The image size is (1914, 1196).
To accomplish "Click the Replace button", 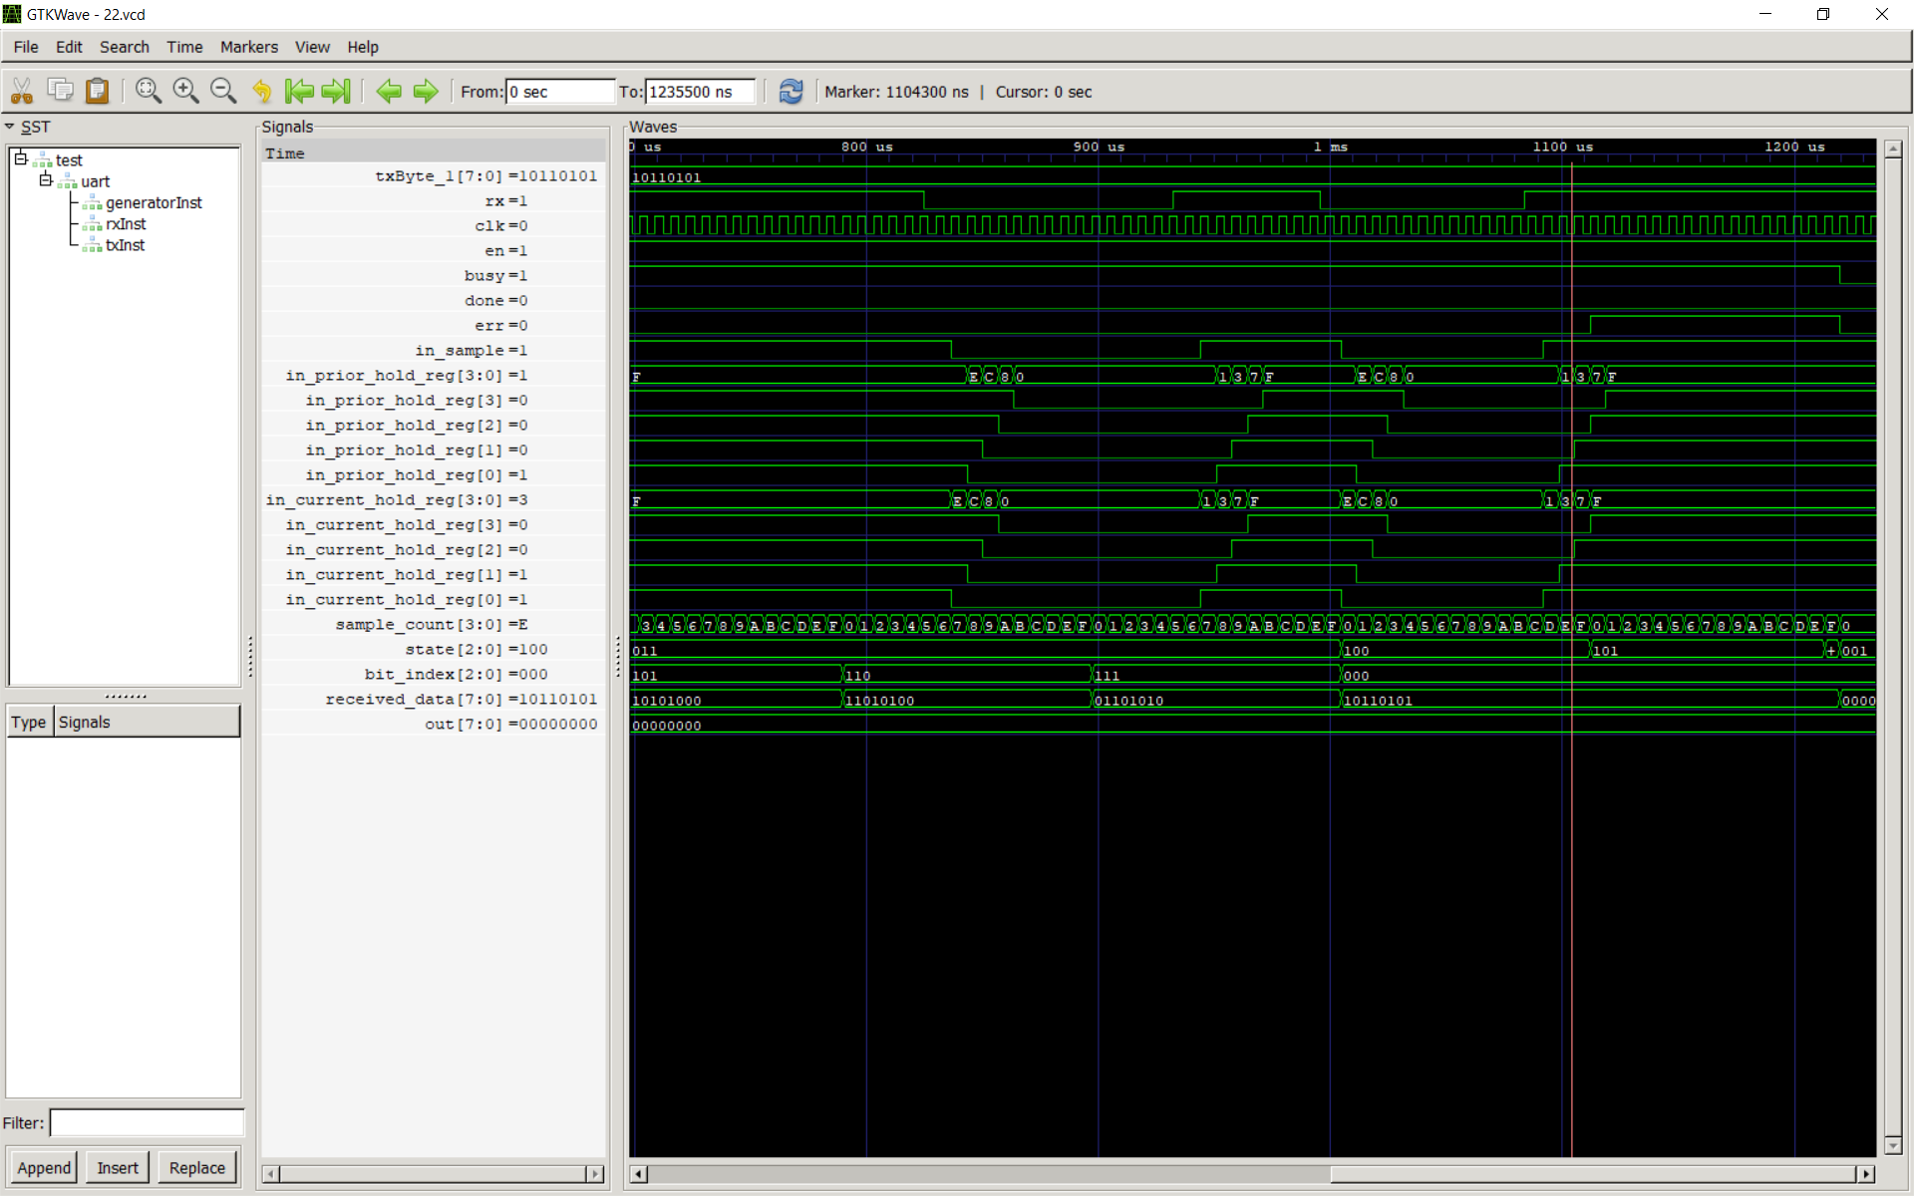I will (x=197, y=1167).
